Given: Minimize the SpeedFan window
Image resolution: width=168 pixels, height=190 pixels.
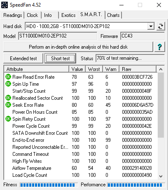Looking at the screenshot, I should tap(121, 5).
